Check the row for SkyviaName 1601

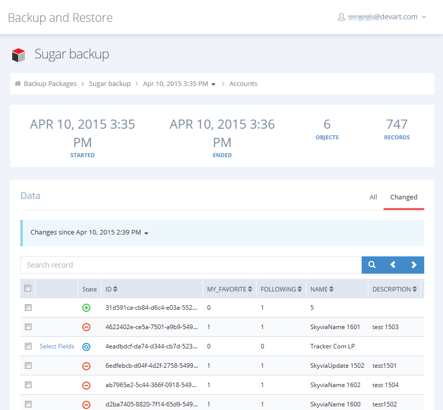28,327
